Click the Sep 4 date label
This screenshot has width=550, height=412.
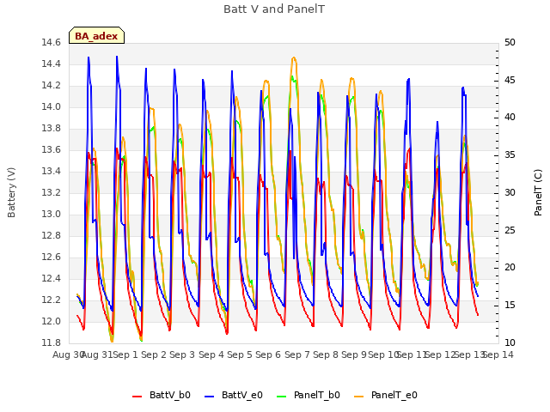tap(211, 354)
